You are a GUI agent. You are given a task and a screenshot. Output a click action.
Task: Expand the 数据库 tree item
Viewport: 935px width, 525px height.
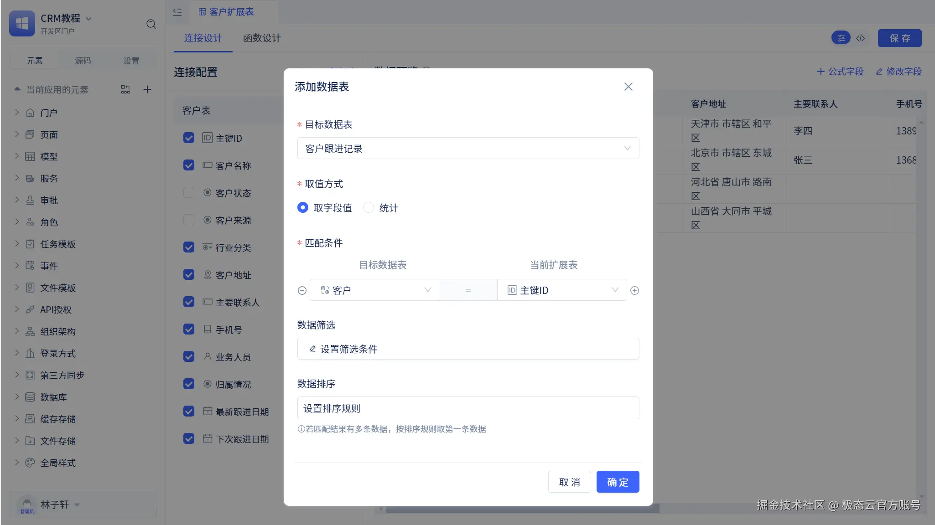[x=17, y=397]
